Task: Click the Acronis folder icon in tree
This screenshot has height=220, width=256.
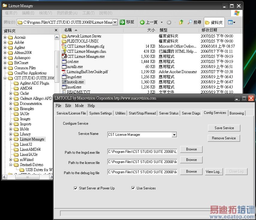Action: [x=10, y=37]
